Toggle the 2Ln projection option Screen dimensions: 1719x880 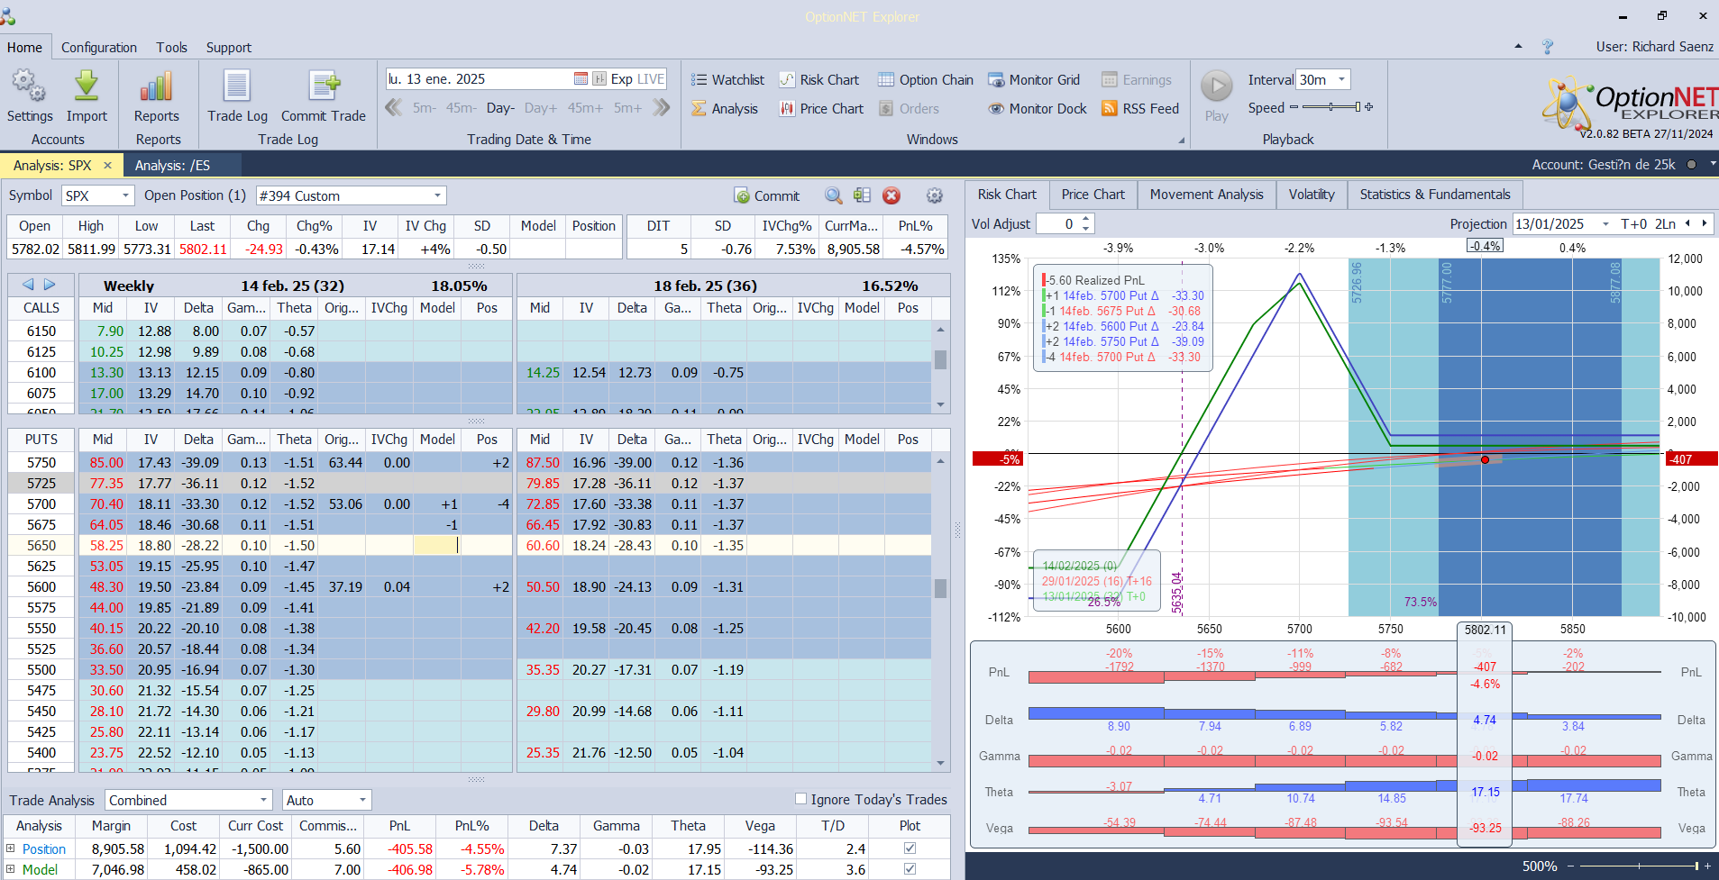1665,223
